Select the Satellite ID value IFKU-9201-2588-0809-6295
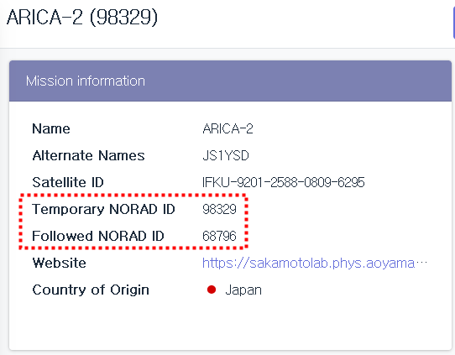This screenshot has height=355, width=455. (x=283, y=182)
